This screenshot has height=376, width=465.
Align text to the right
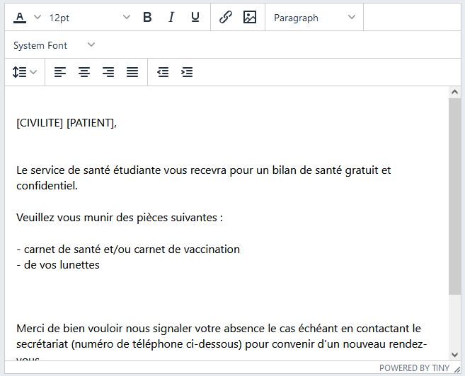coord(108,72)
